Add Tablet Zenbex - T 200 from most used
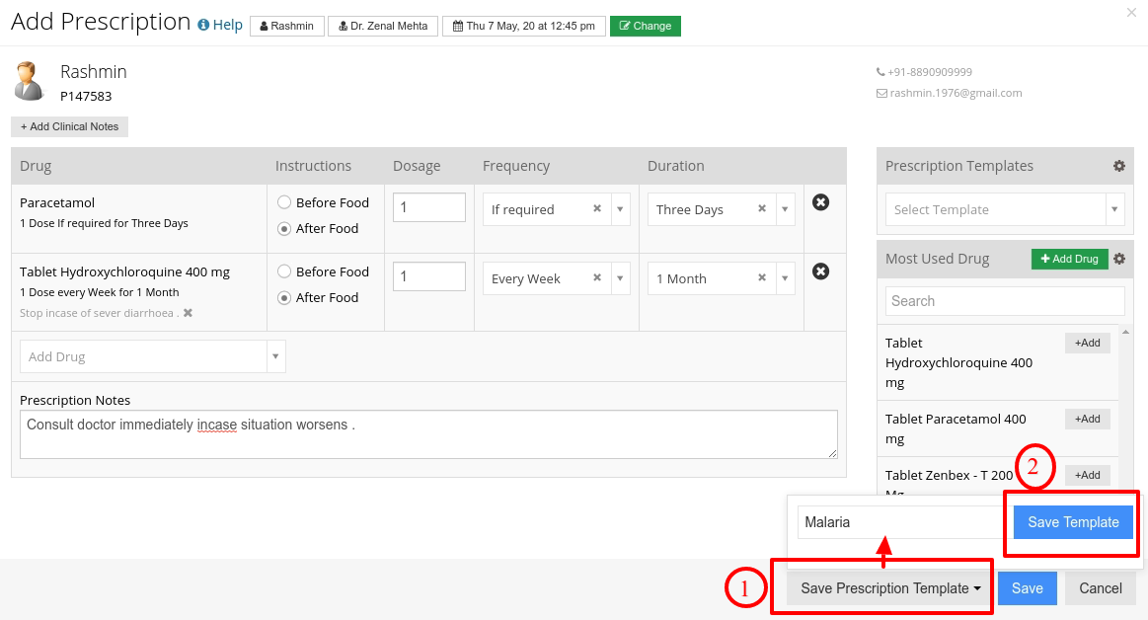This screenshot has height=620, width=1148. (1087, 475)
